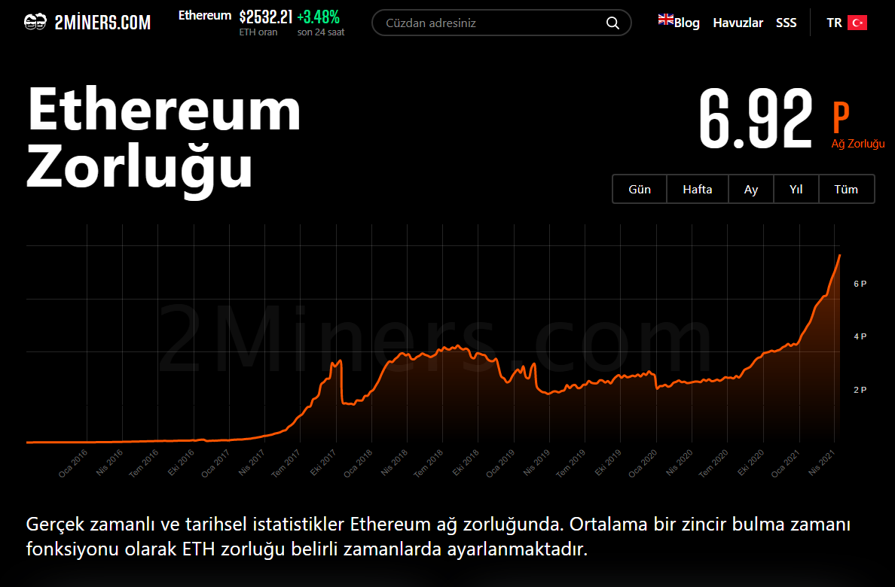
Task: Select the Yıl chart range
Action: point(796,190)
